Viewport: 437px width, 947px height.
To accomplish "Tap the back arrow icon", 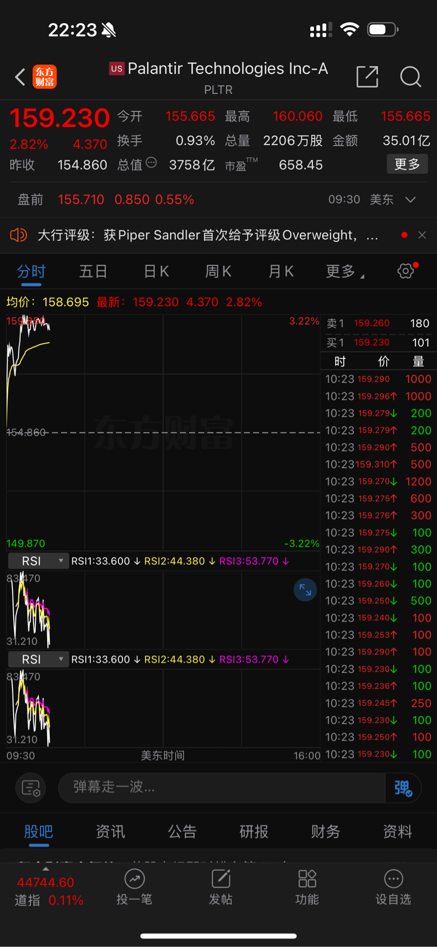I will (x=20, y=77).
